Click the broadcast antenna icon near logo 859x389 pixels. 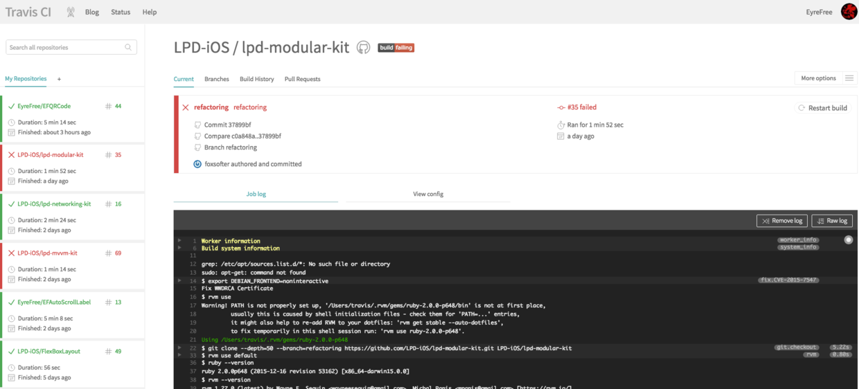[71, 12]
